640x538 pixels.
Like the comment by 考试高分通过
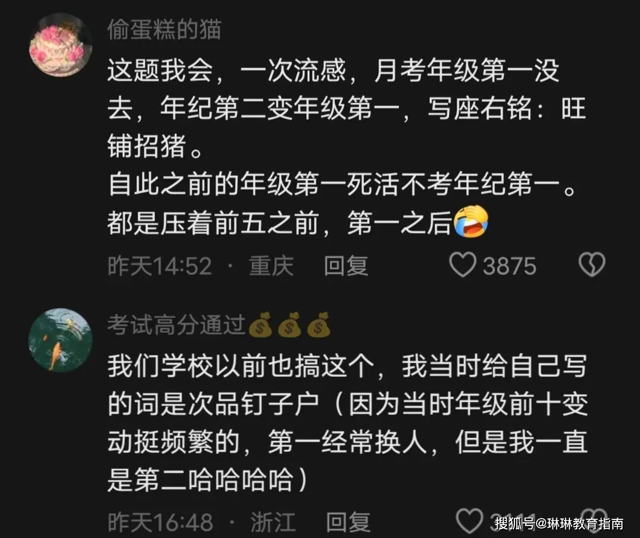click(x=469, y=521)
